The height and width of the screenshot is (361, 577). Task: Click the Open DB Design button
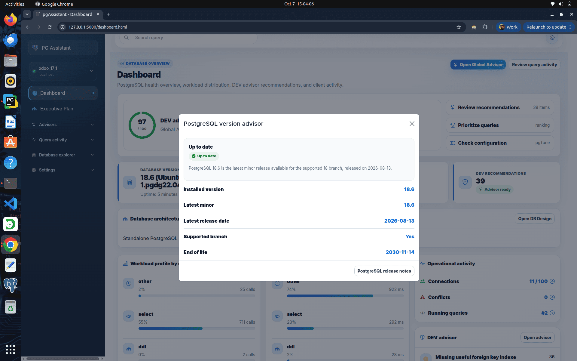pyautogui.click(x=535, y=219)
